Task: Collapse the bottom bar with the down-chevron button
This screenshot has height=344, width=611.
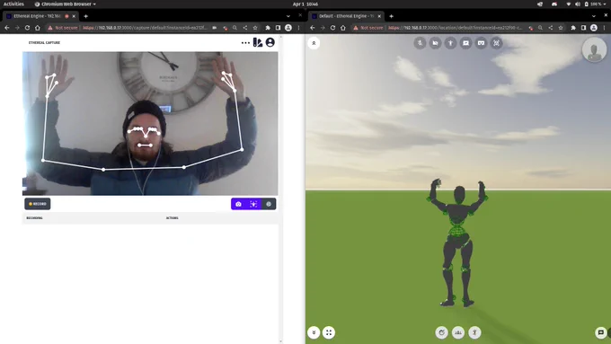Action: [314, 332]
